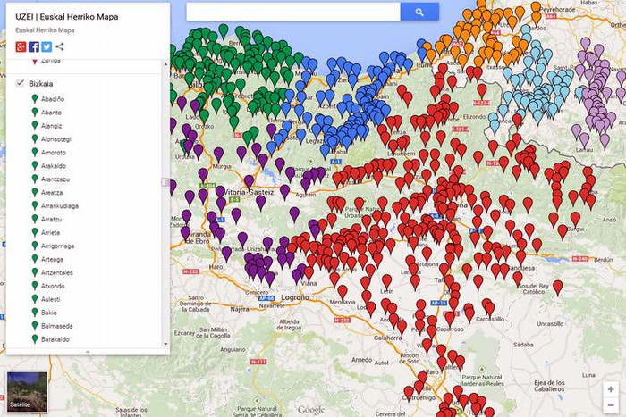Image resolution: width=626 pixels, height=417 pixels.
Task: Collapse the legend panel with bottom arrow
Action: pyautogui.click(x=88, y=352)
